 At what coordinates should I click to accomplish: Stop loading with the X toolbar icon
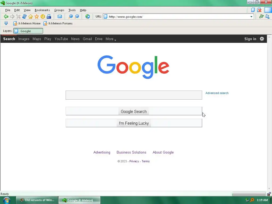(x=18, y=16)
